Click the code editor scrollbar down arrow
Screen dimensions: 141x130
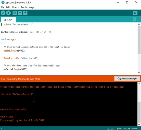pyautogui.click(x=139, y=73)
